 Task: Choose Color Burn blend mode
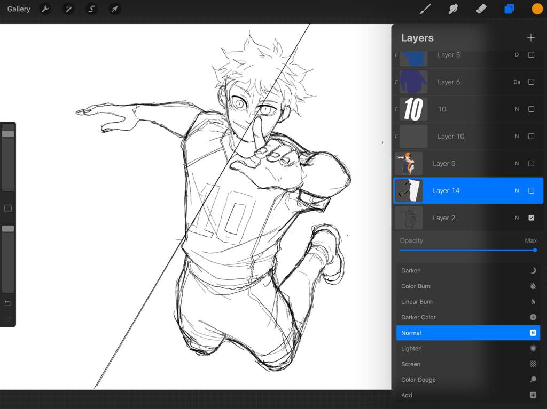468,286
